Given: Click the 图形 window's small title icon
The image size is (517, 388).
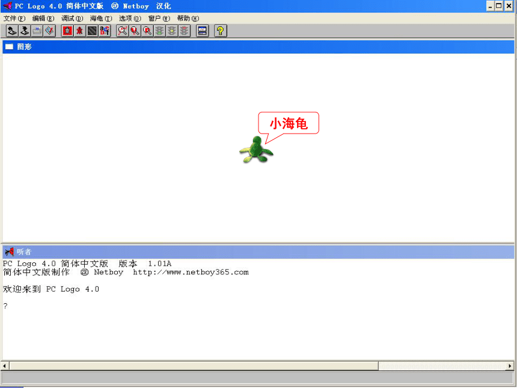Looking at the screenshot, I should 9,47.
